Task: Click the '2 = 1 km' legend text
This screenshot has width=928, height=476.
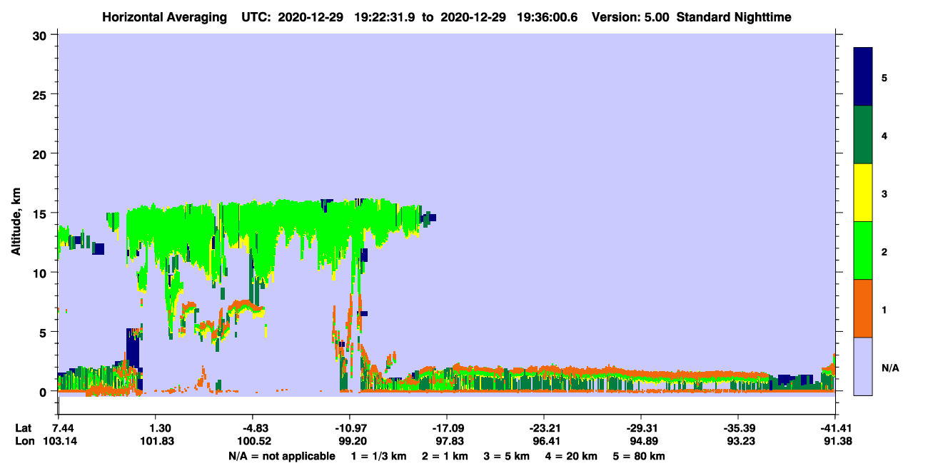Action: pyautogui.click(x=445, y=456)
